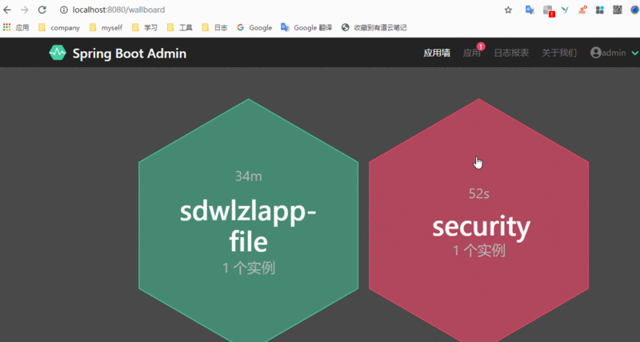Click the admin username label

614,53
